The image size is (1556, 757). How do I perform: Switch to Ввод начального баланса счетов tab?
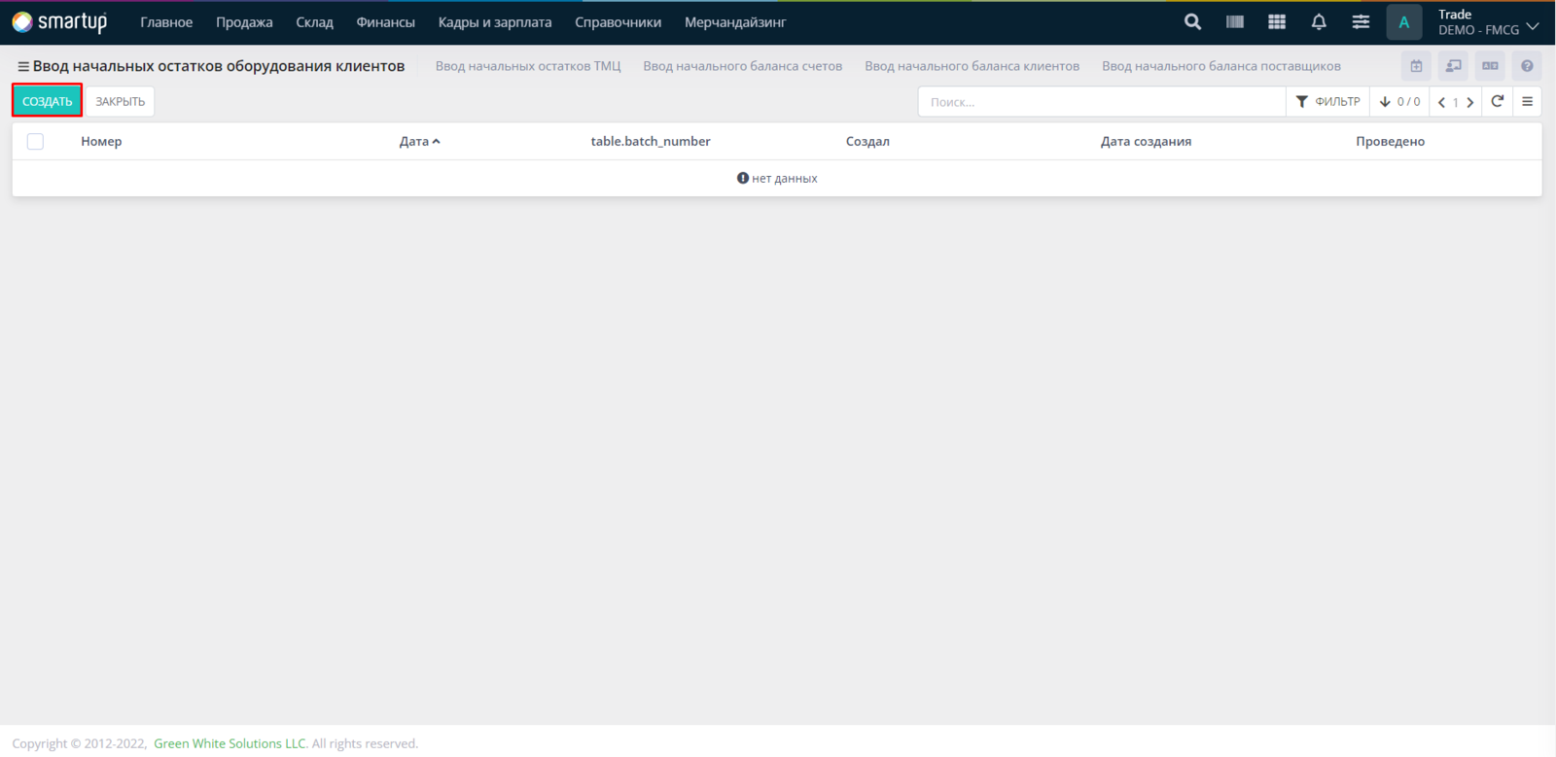pyautogui.click(x=743, y=66)
